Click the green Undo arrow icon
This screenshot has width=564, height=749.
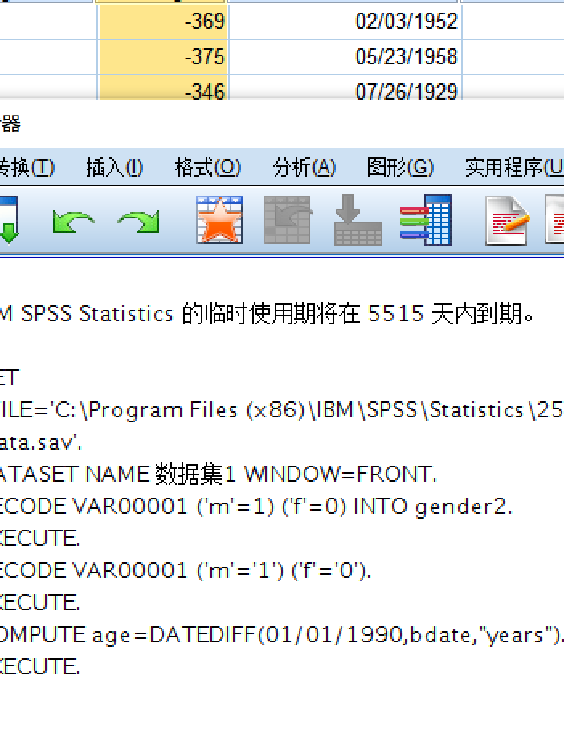[73, 221]
